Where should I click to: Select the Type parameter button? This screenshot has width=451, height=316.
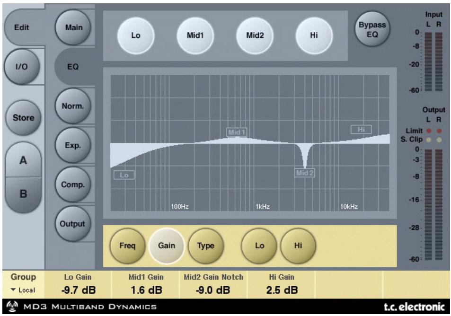(206, 246)
